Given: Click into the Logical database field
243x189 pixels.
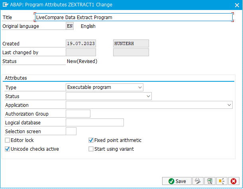Looking at the screenshot, I should coord(95,122).
